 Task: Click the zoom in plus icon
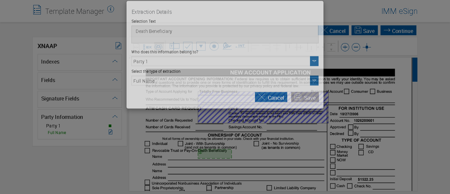tap(345, 47)
